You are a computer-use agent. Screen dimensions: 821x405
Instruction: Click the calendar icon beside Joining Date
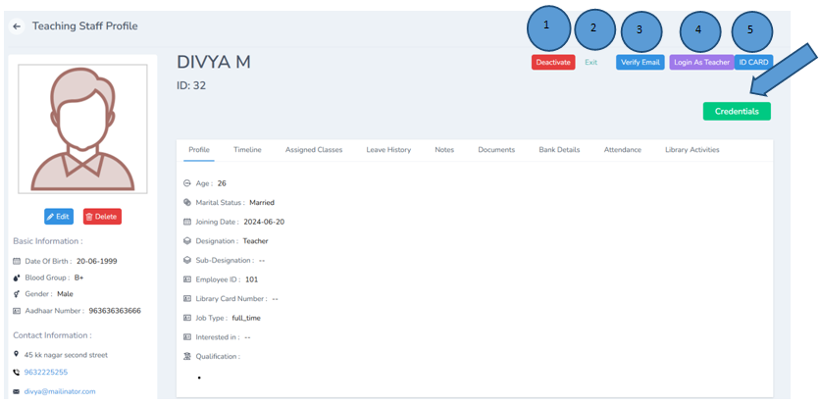point(187,222)
